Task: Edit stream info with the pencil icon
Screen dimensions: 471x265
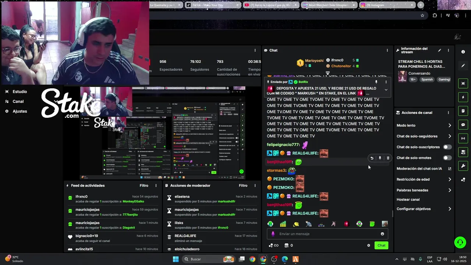Action: point(439,50)
